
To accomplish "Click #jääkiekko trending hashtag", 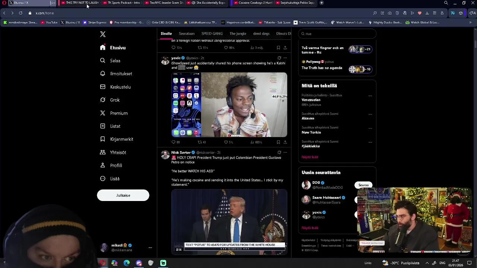I will (311, 146).
